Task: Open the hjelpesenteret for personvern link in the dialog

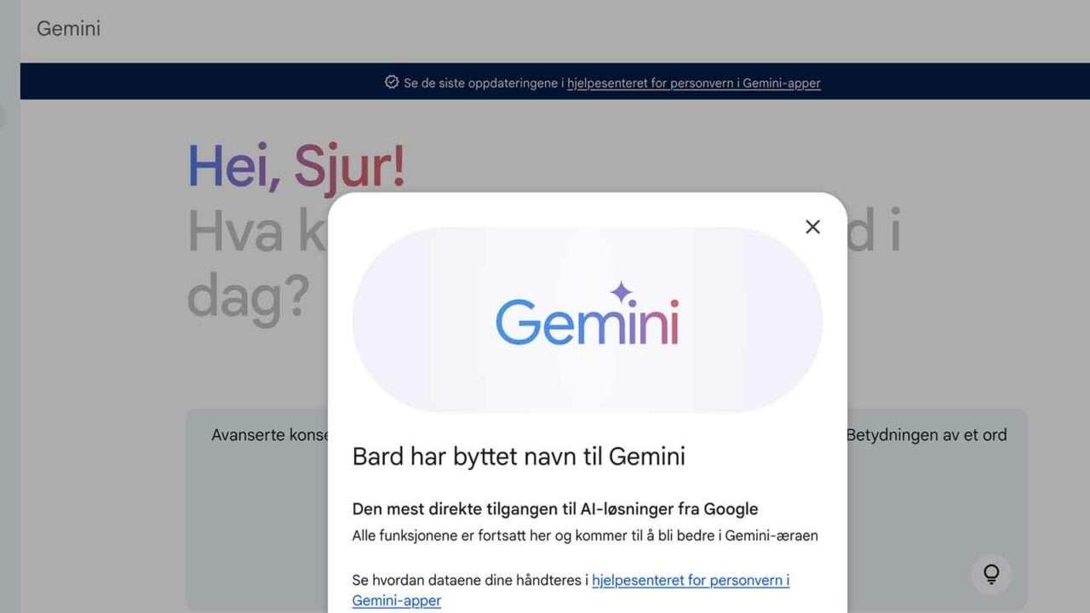Action: [571, 590]
